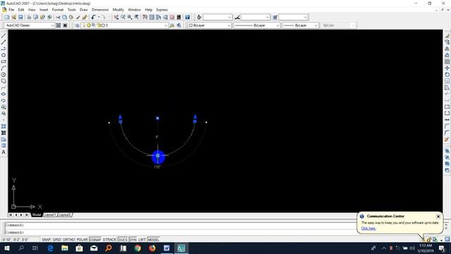This screenshot has width=451, height=254.
Task: Click the Undo arrow icon
Action: point(93,17)
